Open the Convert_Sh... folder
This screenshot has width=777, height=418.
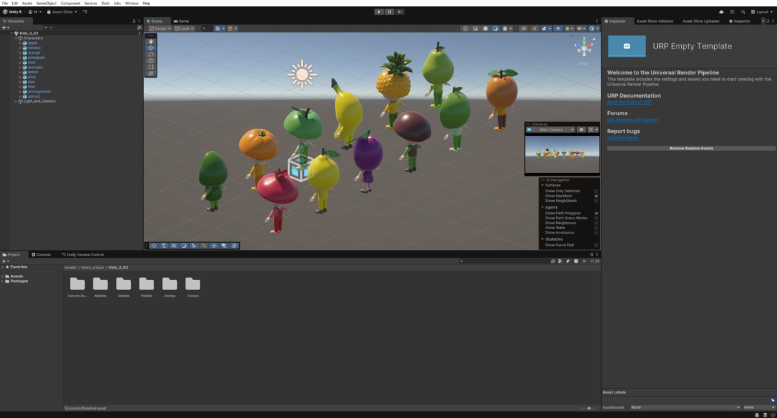[77, 287]
